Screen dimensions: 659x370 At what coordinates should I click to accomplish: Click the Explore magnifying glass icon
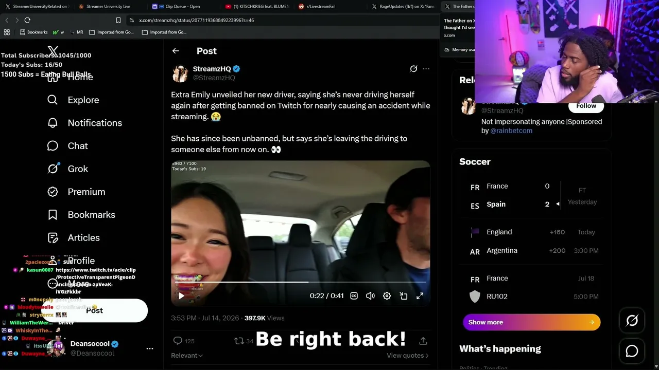coord(53,100)
